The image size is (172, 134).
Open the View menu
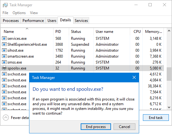[34, 13]
